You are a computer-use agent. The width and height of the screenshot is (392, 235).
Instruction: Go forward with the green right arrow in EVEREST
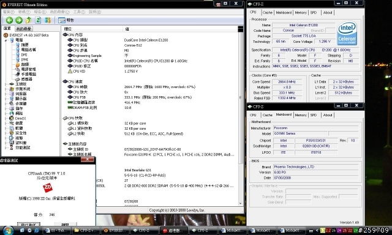tap(19, 20)
